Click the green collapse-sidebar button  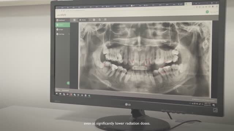tap(68, 83)
